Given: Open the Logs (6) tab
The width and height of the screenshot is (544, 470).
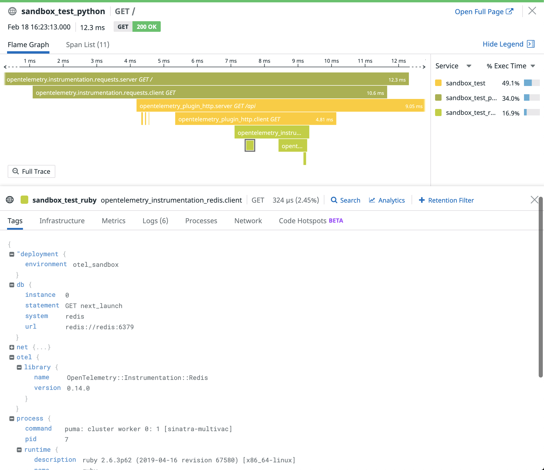Looking at the screenshot, I should tap(155, 221).
